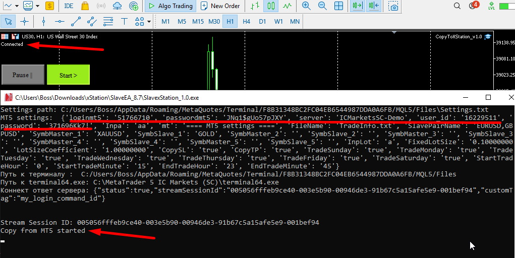Click the SlavexStation_1.0.exe title bar path
Viewport: 515px width, 258px height.
click(x=107, y=97)
